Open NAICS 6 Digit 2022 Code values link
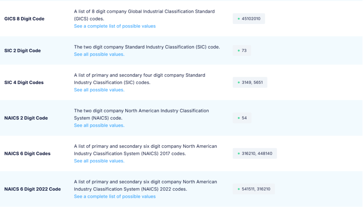Viewport: 363px width, 207px height. click(115, 196)
